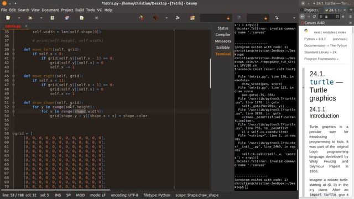
Task: Click the browser reader view icon
Action: (337, 17)
